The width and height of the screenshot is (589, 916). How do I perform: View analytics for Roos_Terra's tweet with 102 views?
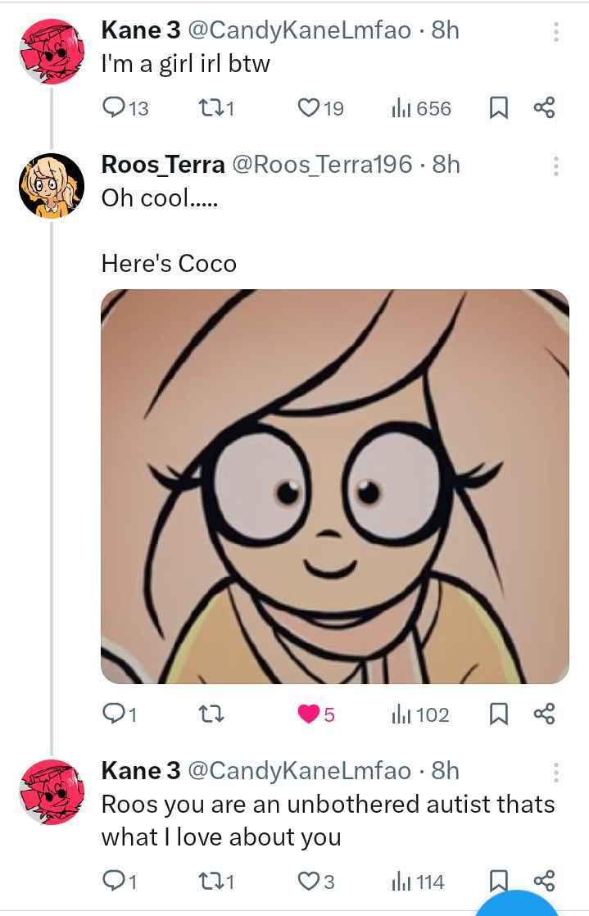tap(420, 714)
